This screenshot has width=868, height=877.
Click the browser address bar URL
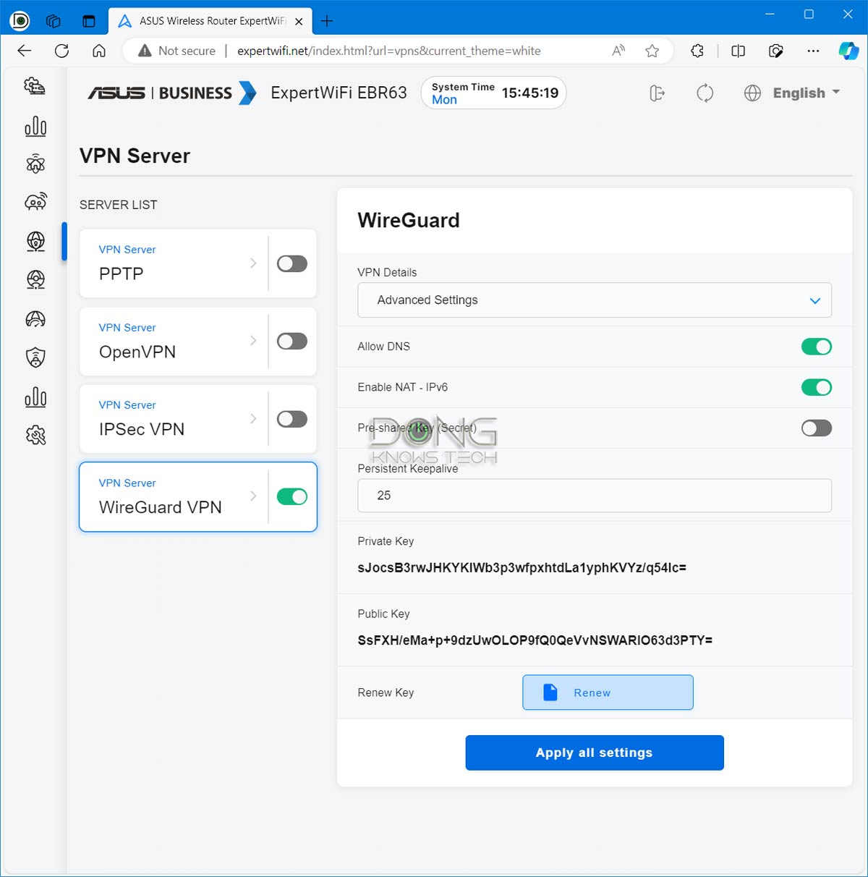click(389, 51)
